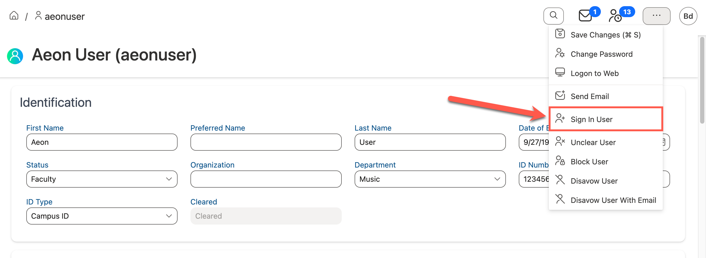Viewport: 706px width, 258px height.
Task: Choose Save Changes from the menu
Action: point(605,35)
